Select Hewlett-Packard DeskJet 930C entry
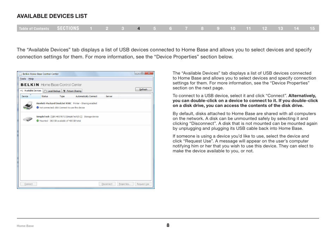 tap(86, 105)
